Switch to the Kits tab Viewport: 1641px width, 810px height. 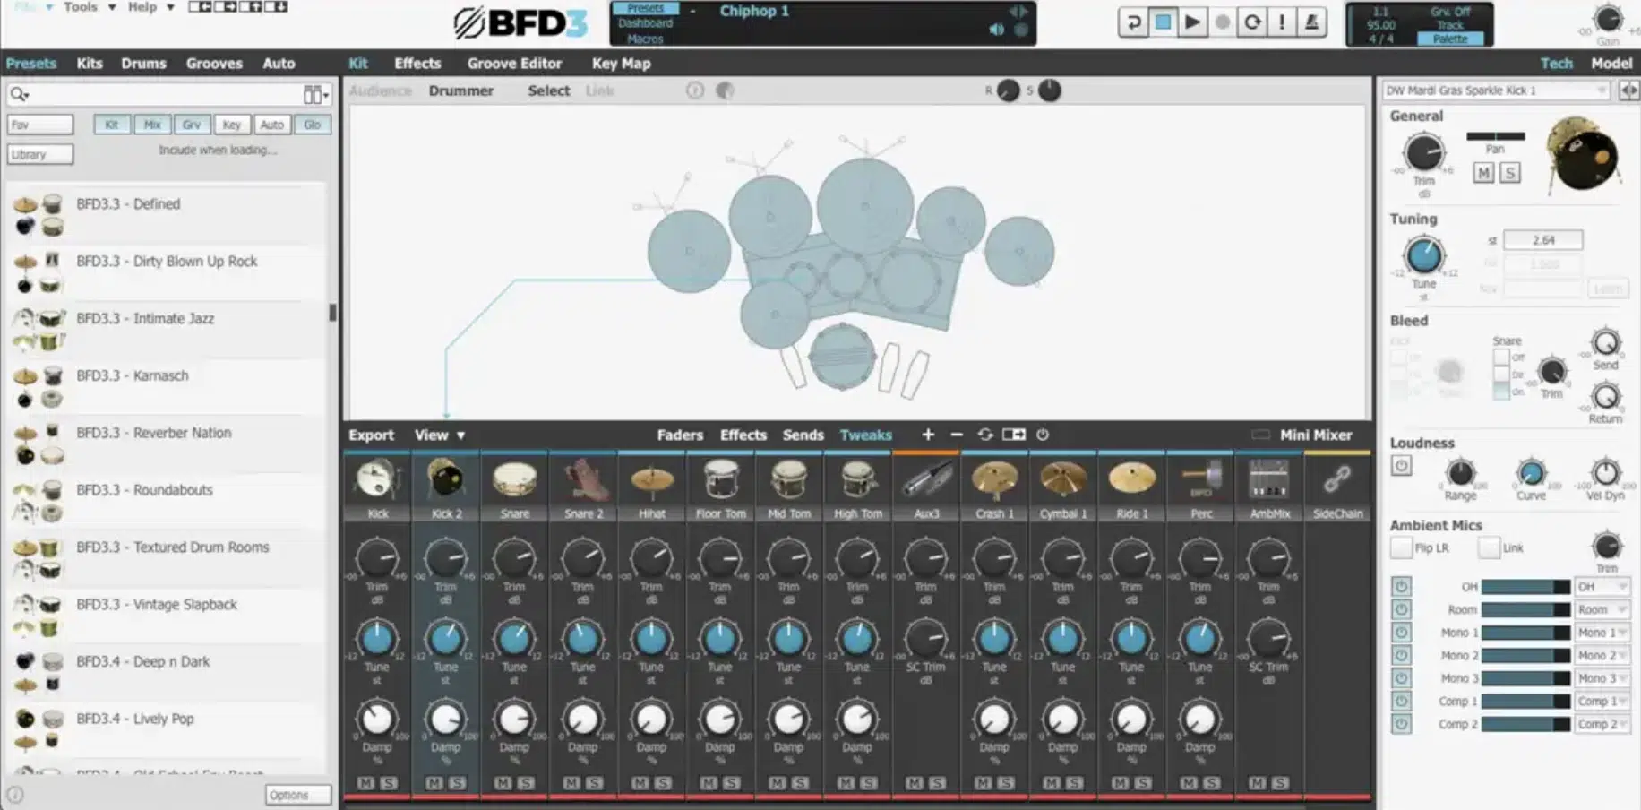coord(90,64)
